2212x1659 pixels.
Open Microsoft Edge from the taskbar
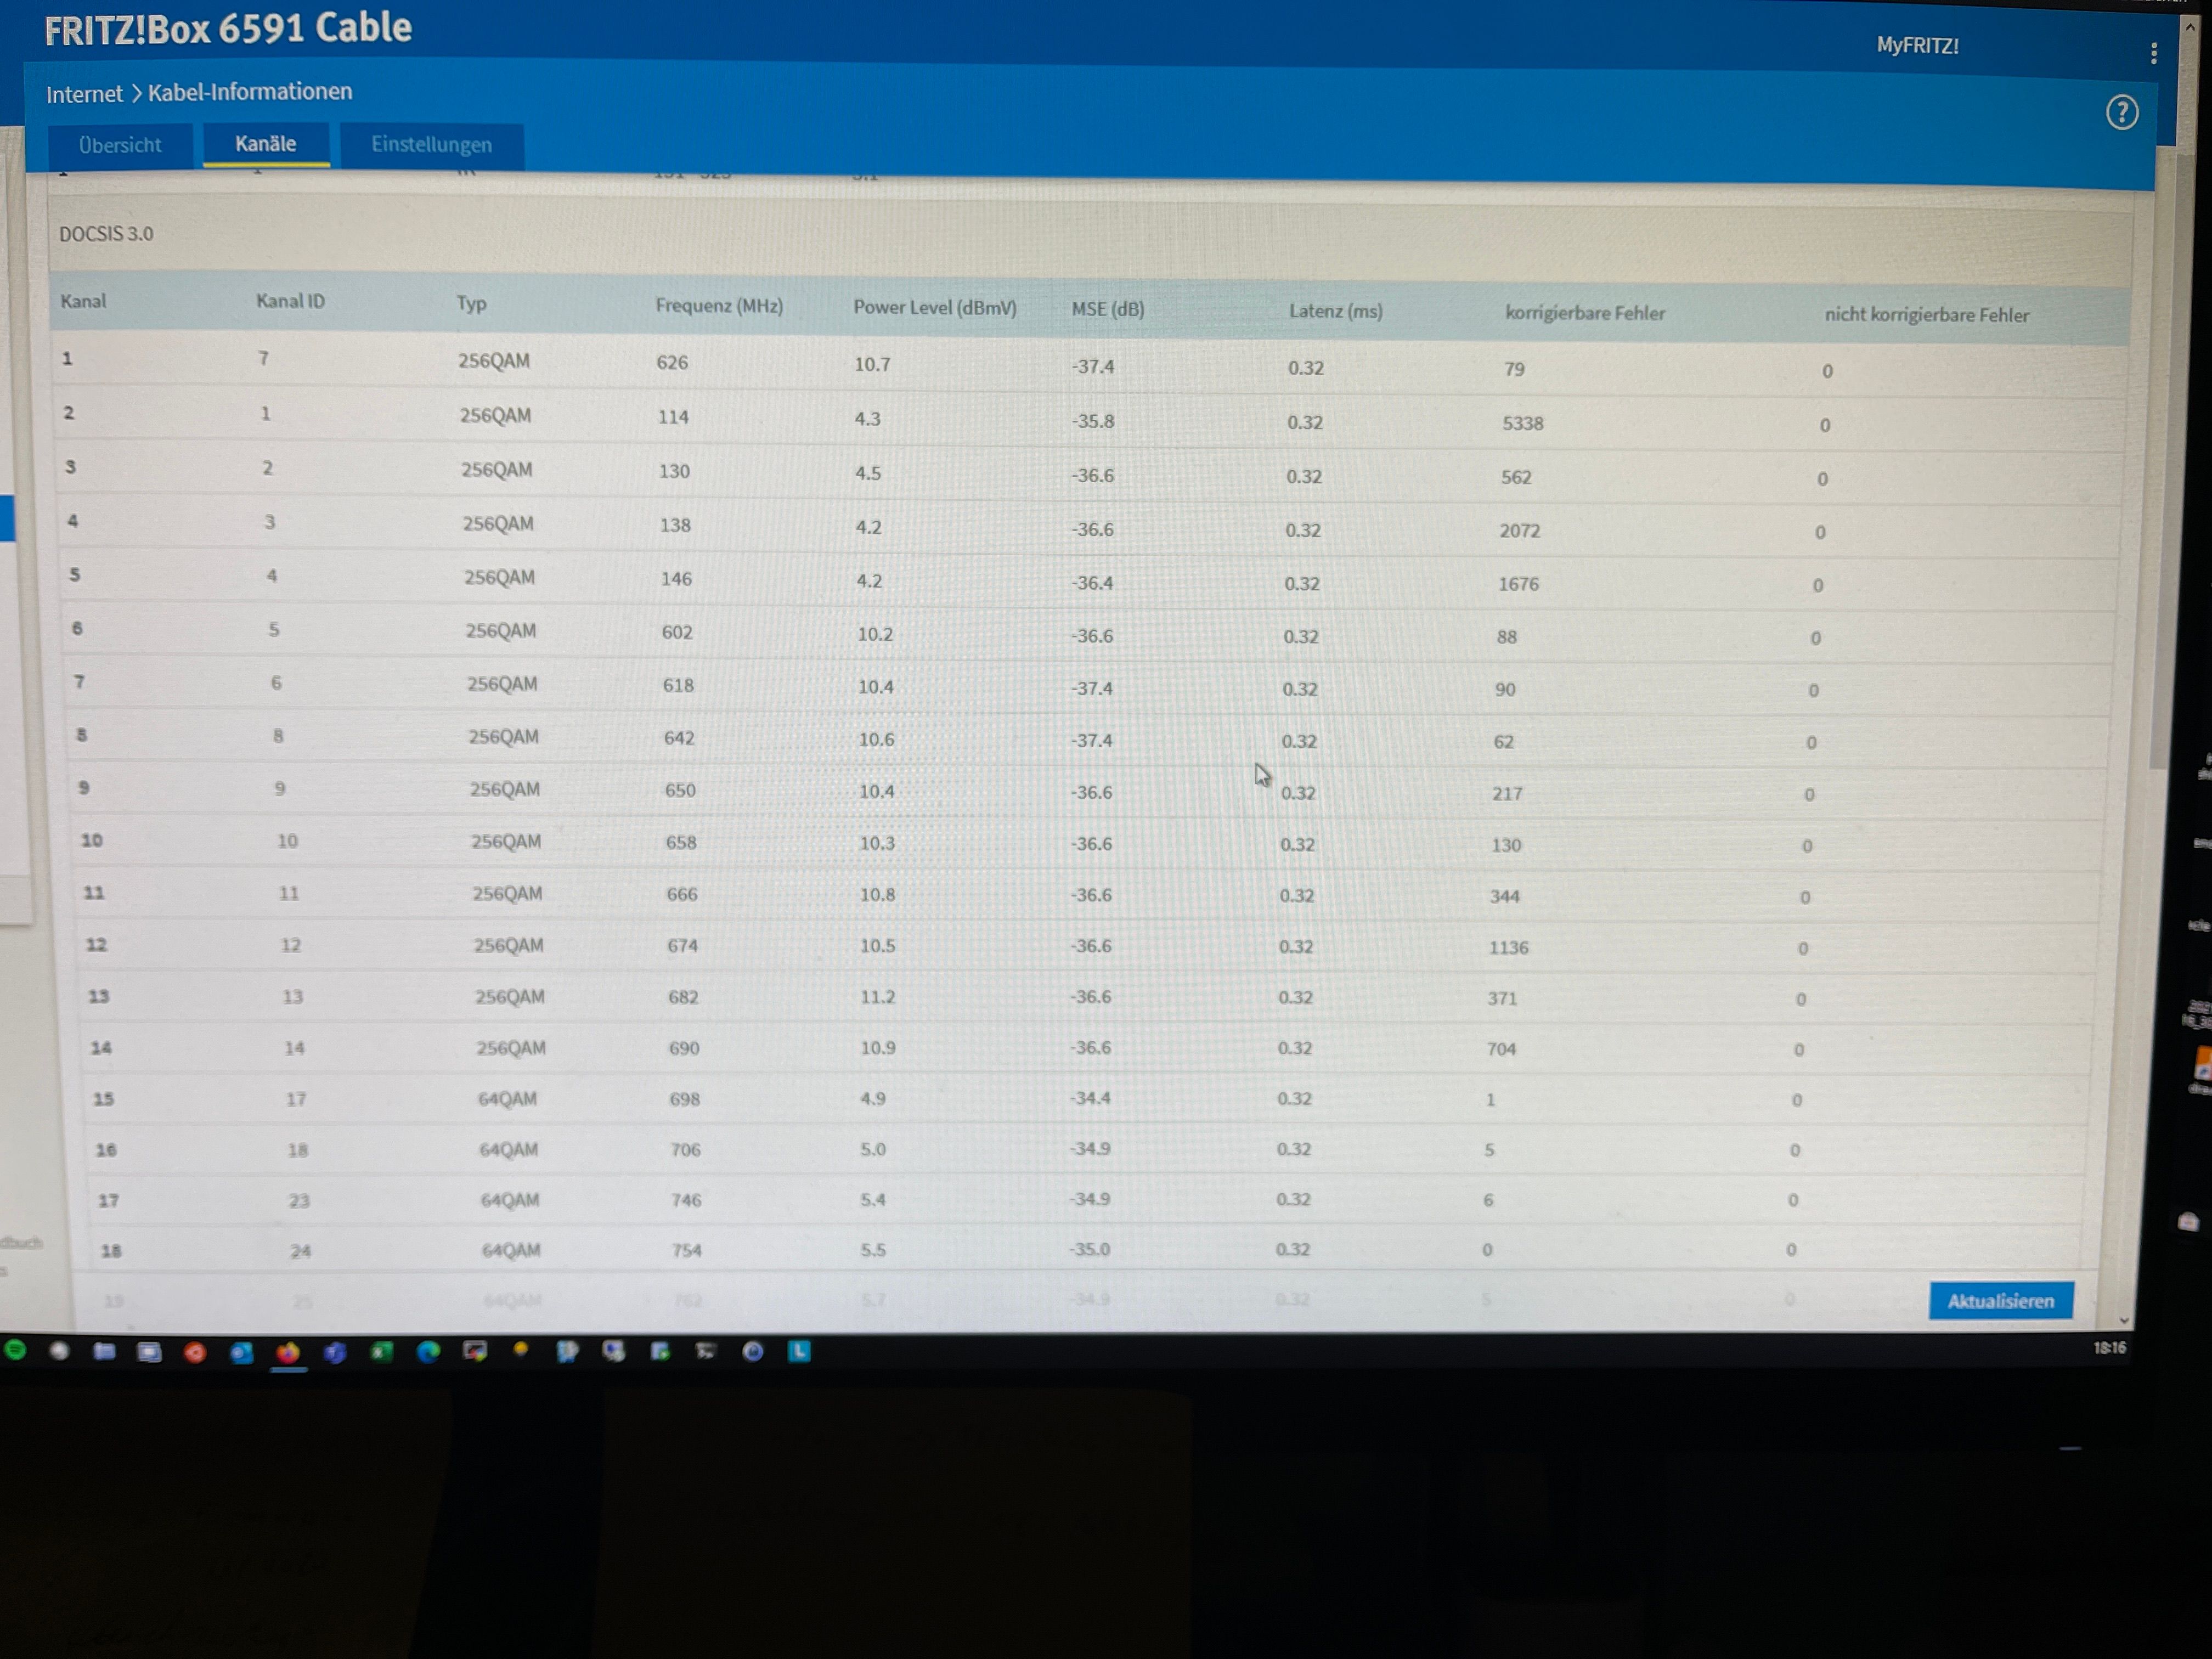click(428, 1352)
